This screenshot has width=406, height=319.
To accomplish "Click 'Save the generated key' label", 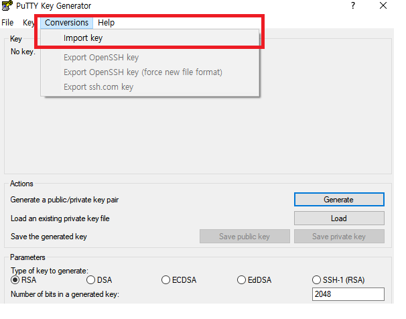I will [x=49, y=237].
